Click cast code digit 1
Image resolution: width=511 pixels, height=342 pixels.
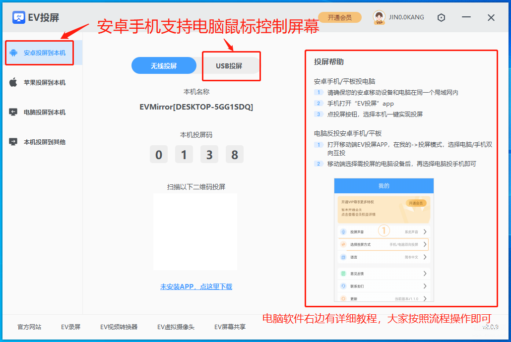click(x=184, y=154)
